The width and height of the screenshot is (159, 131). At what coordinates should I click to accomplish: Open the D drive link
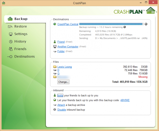point(58,70)
